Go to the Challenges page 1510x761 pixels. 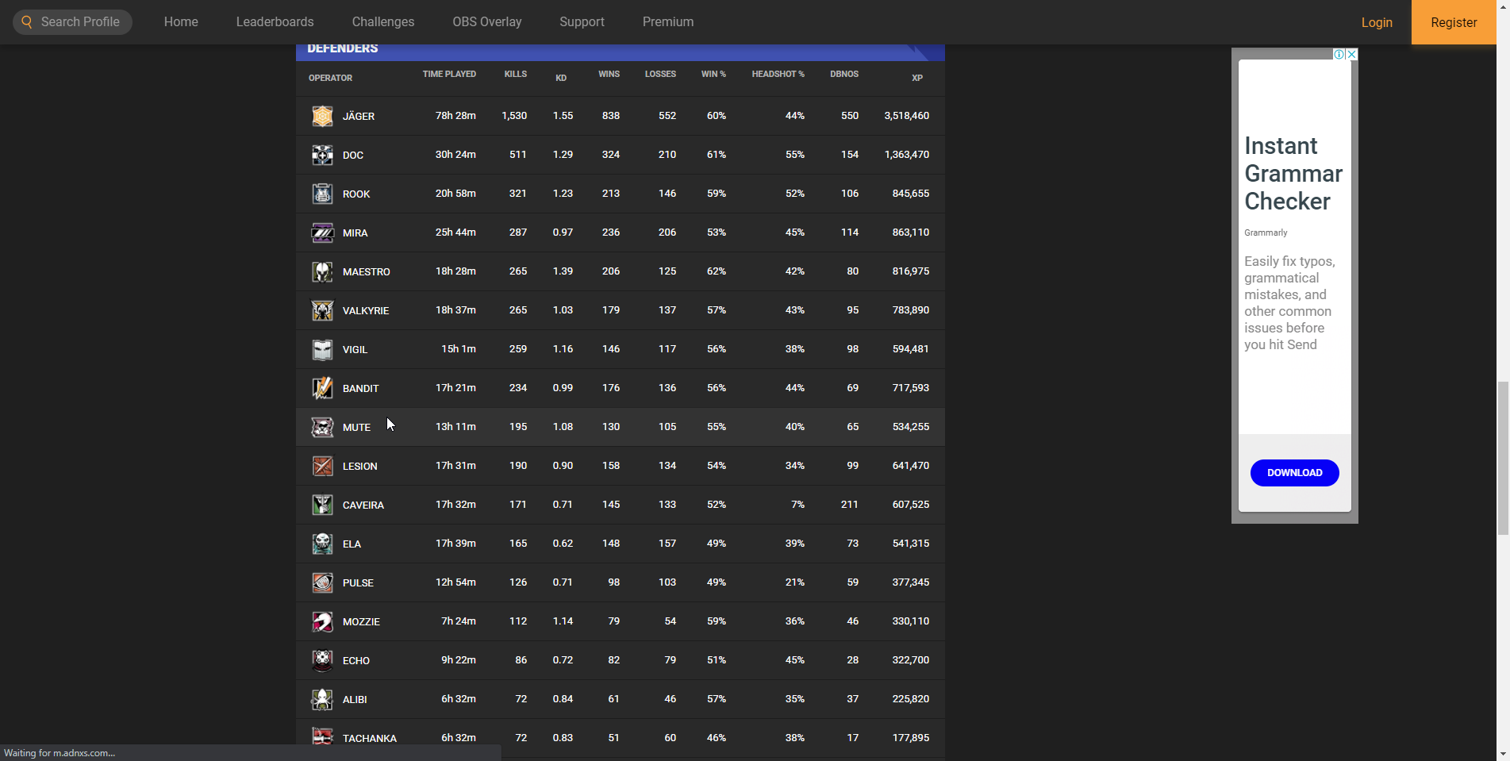[383, 22]
